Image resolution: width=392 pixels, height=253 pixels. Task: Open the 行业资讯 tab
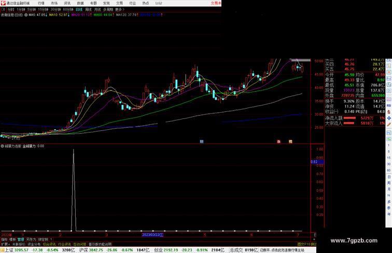coord(64,244)
